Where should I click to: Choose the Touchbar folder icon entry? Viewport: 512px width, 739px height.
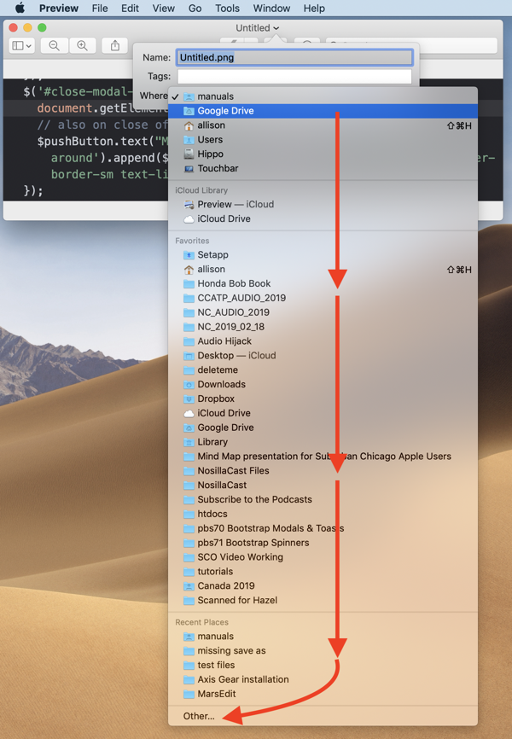[218, 169]
